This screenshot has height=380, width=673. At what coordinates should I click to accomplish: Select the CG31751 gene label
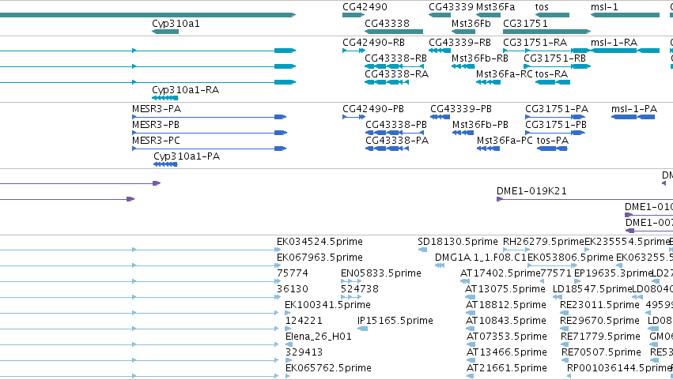pyautogui.click(x=525, y=24)
